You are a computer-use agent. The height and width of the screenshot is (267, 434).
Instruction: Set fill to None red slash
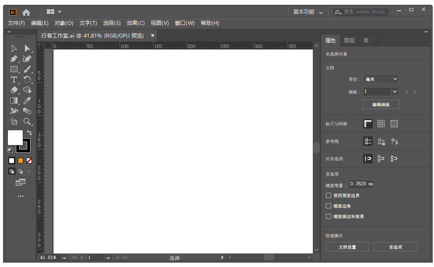(x=29, y=160)
